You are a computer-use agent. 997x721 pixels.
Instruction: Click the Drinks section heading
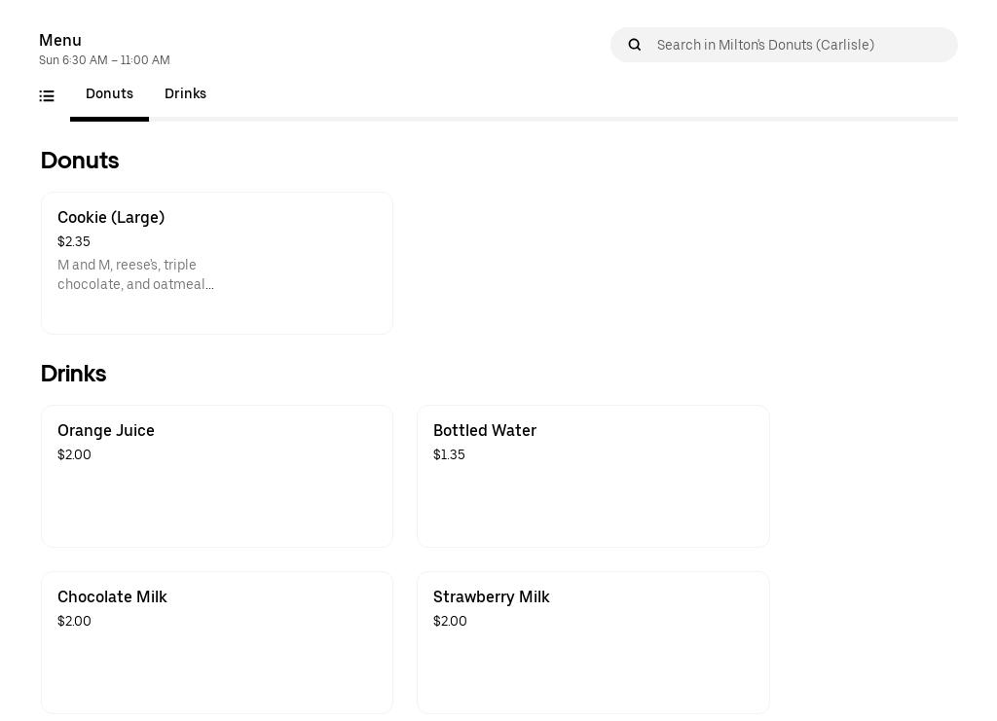[x=73, y=374]
